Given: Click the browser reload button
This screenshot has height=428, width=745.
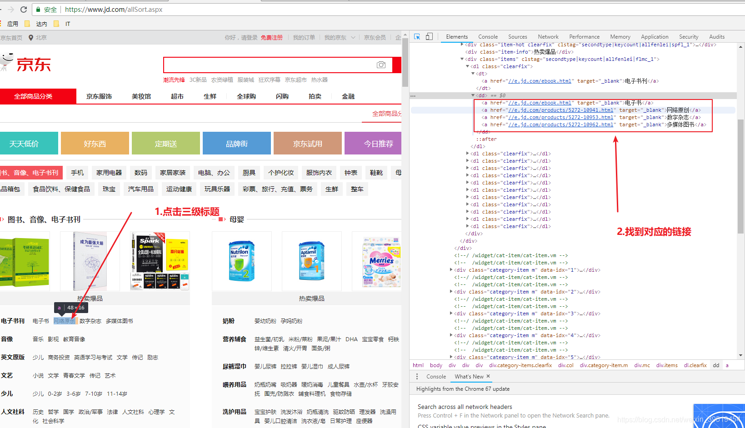Looking at the screenshot, I should (24, 9).
